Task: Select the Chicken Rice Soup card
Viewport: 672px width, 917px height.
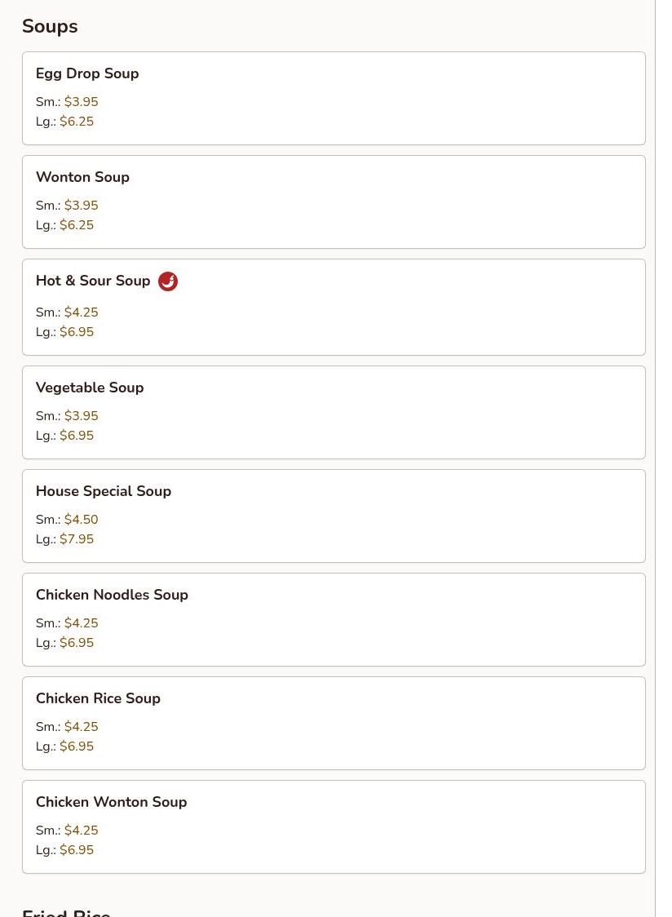Action: 334,723
